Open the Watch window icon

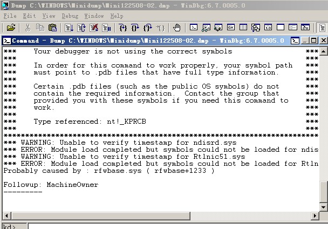tap(206, 28)
